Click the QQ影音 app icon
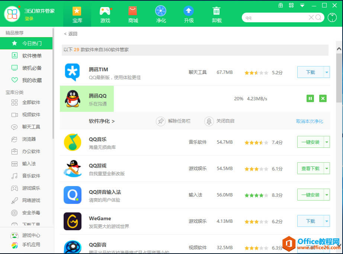Screen dimensions: 343x254 coord(73,247)
